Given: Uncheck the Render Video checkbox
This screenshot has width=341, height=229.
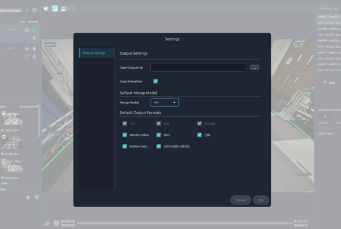Looking at the screenshot, I should click(125, 135).
